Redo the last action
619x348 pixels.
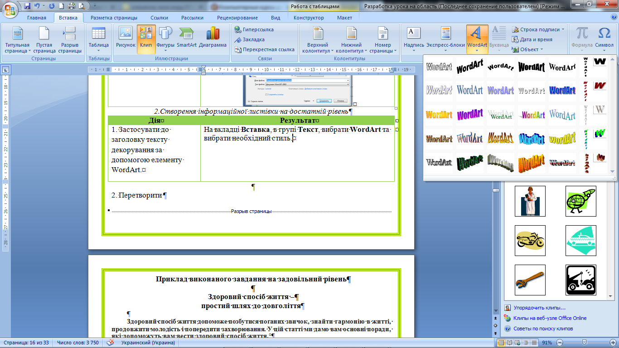(x=52, y=6)
